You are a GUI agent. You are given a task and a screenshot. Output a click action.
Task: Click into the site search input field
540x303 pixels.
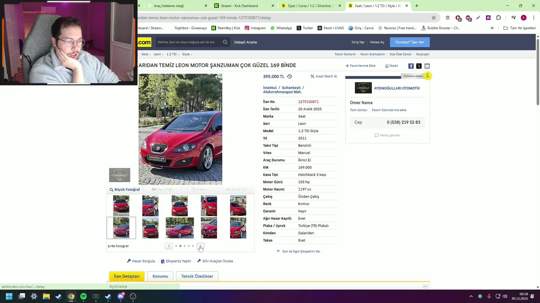(x=188, y=42)
